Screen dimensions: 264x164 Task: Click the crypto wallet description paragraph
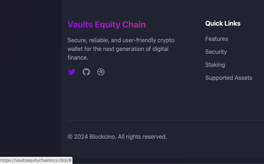121,49
